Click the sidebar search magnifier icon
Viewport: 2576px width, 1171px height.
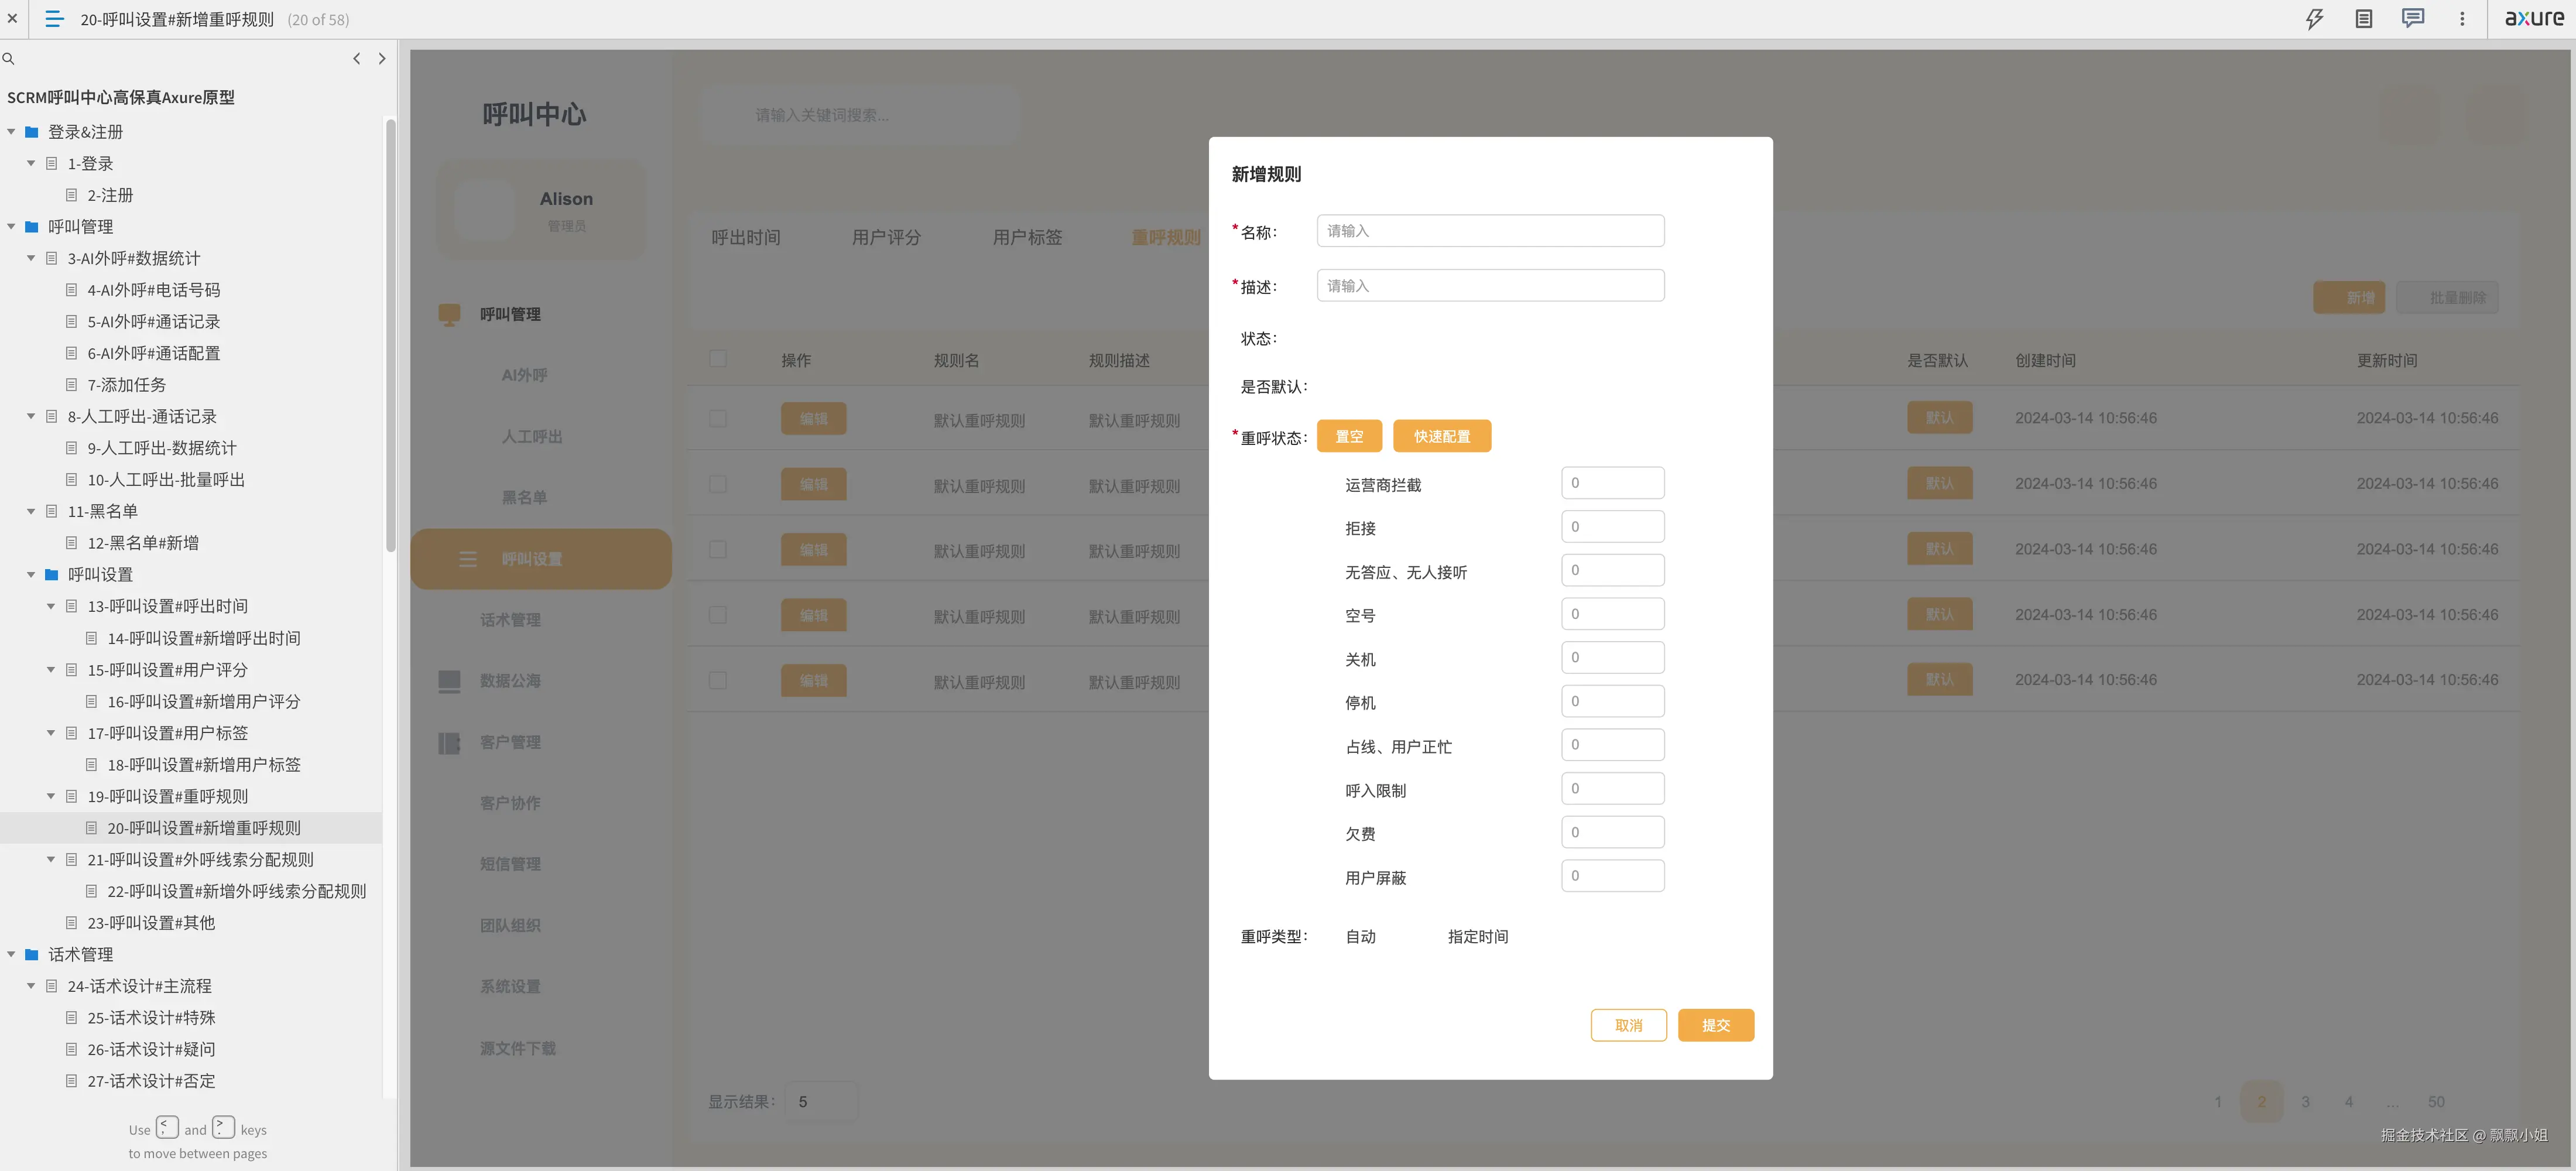[x=9, y=59]
